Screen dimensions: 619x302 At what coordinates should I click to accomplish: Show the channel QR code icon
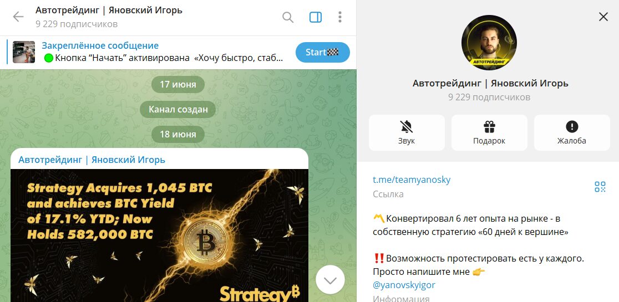600,187
